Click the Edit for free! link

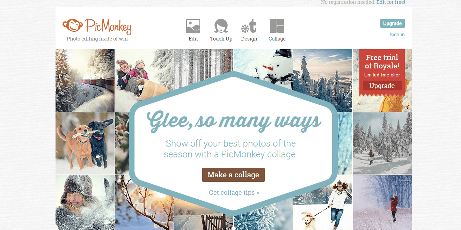click(x=391, y=2)
